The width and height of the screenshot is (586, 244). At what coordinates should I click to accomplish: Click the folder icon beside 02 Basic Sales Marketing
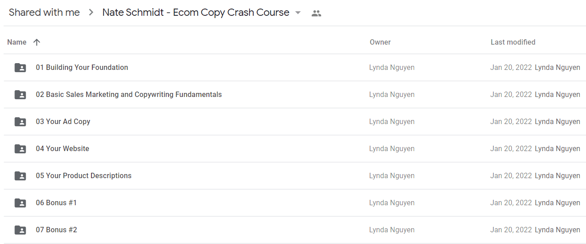click(20, 95)
